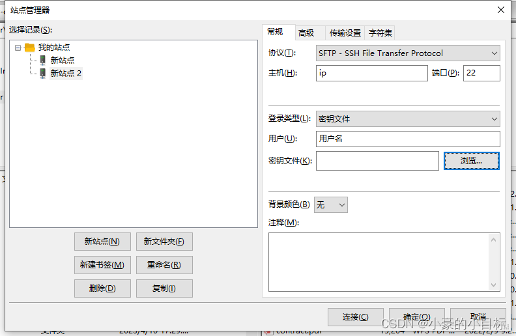Click the 新文件夹(F) button
516x336 pixels.
[x=164, y=242]
